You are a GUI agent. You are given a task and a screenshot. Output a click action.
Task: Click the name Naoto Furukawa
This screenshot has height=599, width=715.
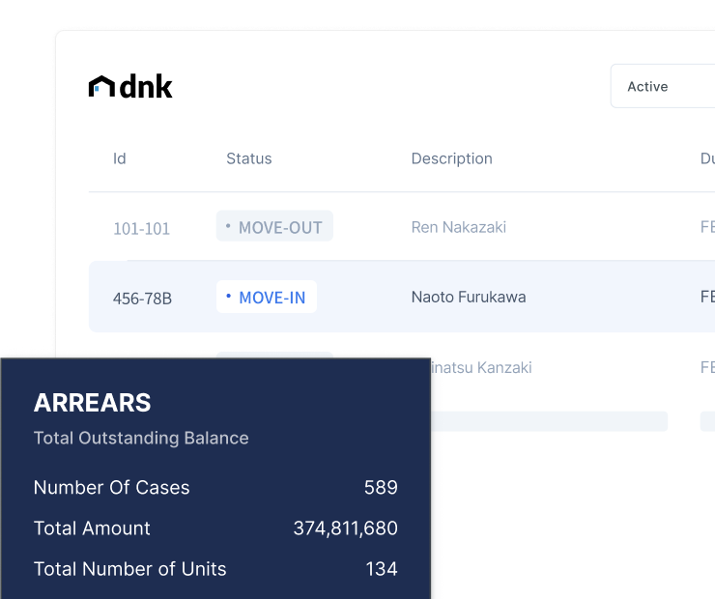tap(469, 297)
